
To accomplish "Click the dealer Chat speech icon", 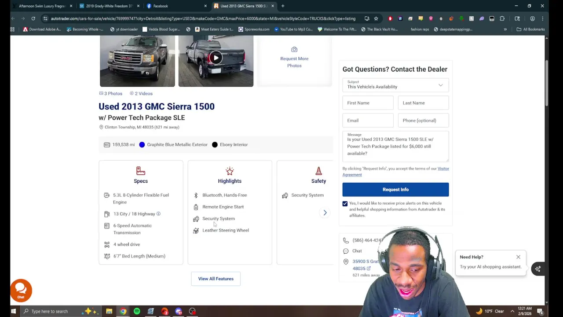I will [x=346, y=251].
